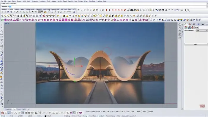Select the Circle tool in left sidebar
The height and width of the screenshot is (117, 208).
click(x=1, y=37)
